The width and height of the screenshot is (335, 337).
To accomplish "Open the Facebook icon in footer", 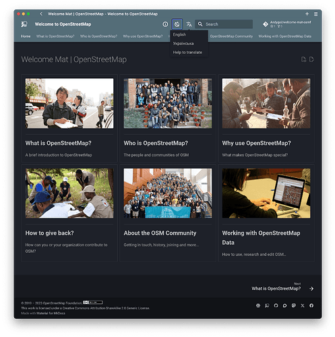I will coord(311,305).
